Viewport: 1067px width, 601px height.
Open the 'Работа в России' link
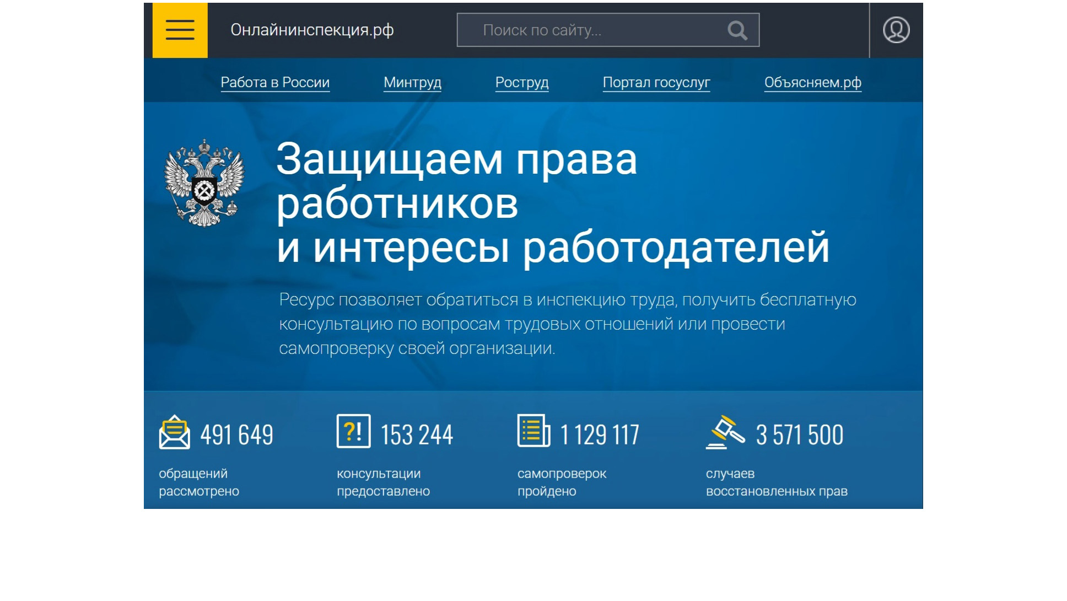(275, 83)
